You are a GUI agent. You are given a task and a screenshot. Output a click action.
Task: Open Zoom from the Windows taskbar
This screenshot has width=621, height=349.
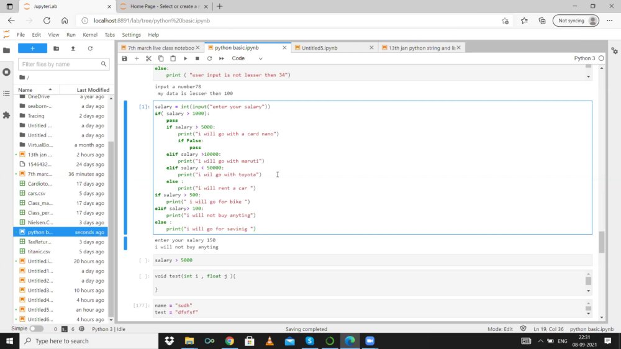(x=369, y=341)
